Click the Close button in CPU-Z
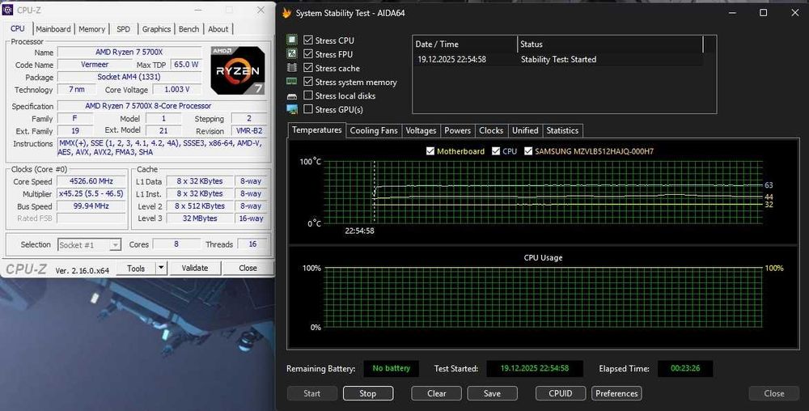Image resolution: width=809 pixels, height=411 pixels. coord(248,268)
